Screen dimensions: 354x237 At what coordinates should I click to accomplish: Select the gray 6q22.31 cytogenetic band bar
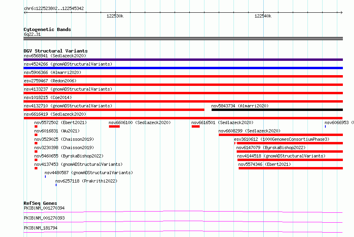click(183, 39)
